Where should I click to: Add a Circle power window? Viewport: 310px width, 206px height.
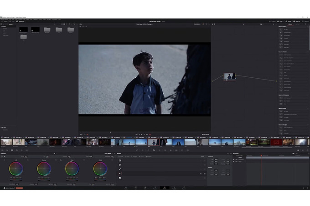click(120, 165)
